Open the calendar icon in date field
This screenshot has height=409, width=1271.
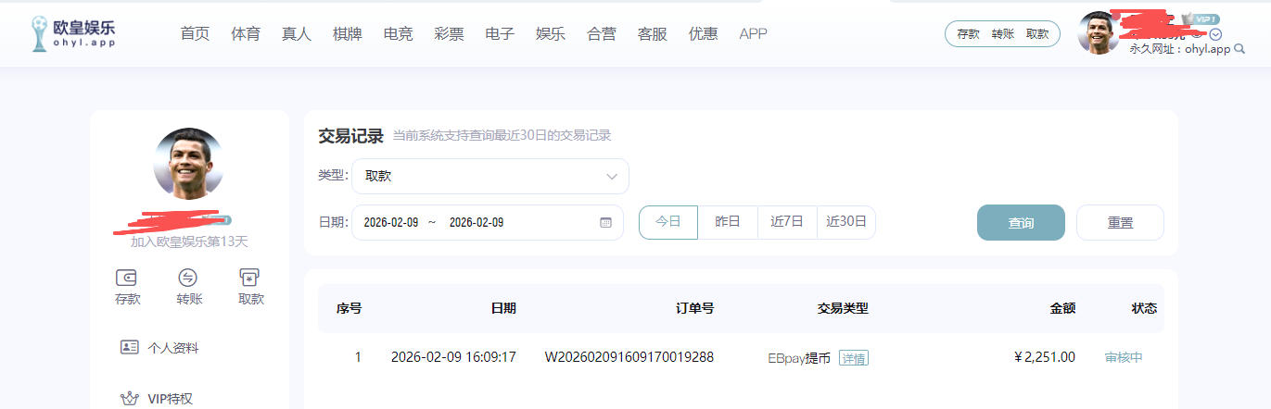coord(605,223)
